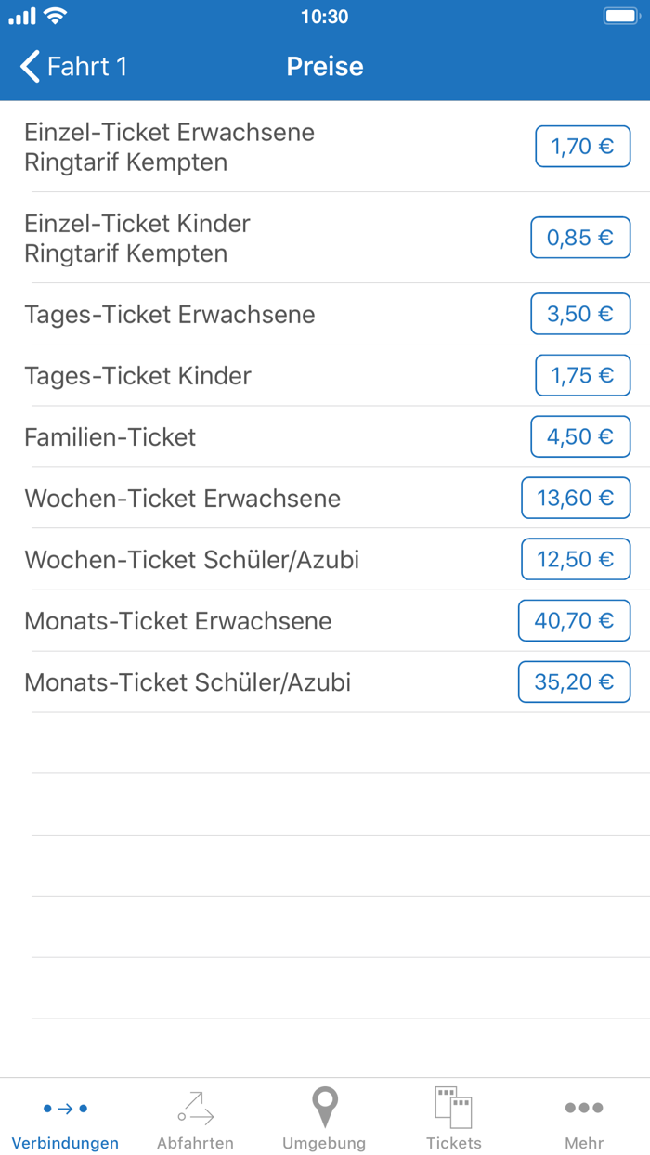Viewport: 650px width, 1155px height.
Task: Select the Abfahrten departures icon
Action: tap(194, 1108)
